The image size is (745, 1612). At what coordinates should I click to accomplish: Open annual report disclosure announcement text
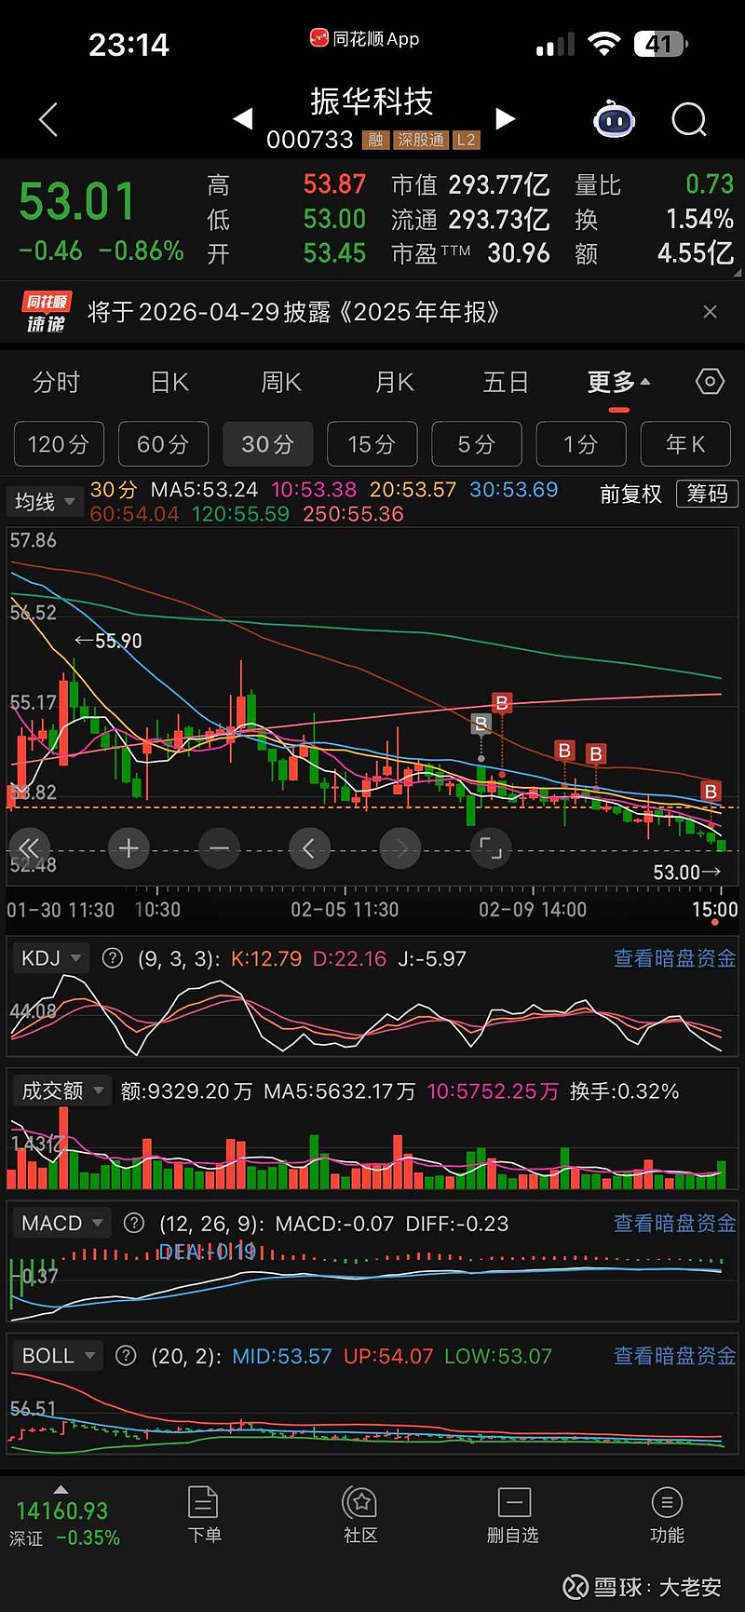click(293, 312)
